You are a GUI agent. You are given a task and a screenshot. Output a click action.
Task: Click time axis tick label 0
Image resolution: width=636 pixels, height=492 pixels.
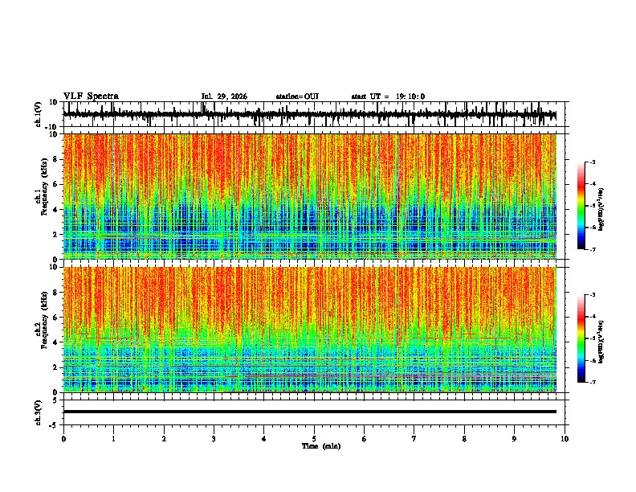click(63, 439)
